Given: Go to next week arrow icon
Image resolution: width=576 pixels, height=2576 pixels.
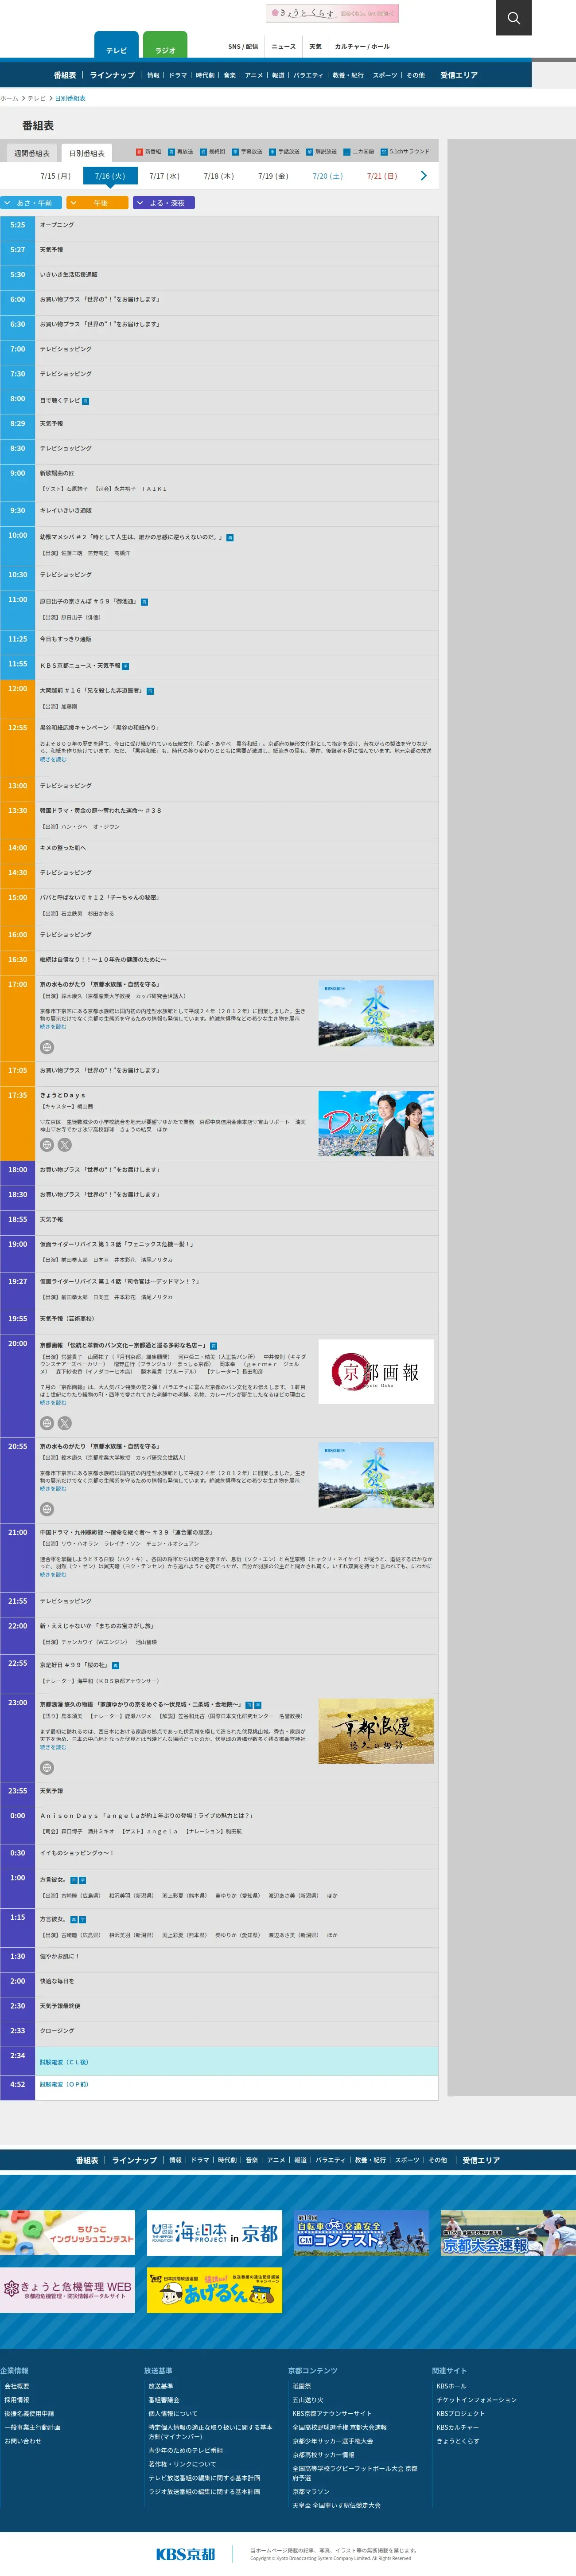Looking at the screenshot, I should (x=423, y=176).
